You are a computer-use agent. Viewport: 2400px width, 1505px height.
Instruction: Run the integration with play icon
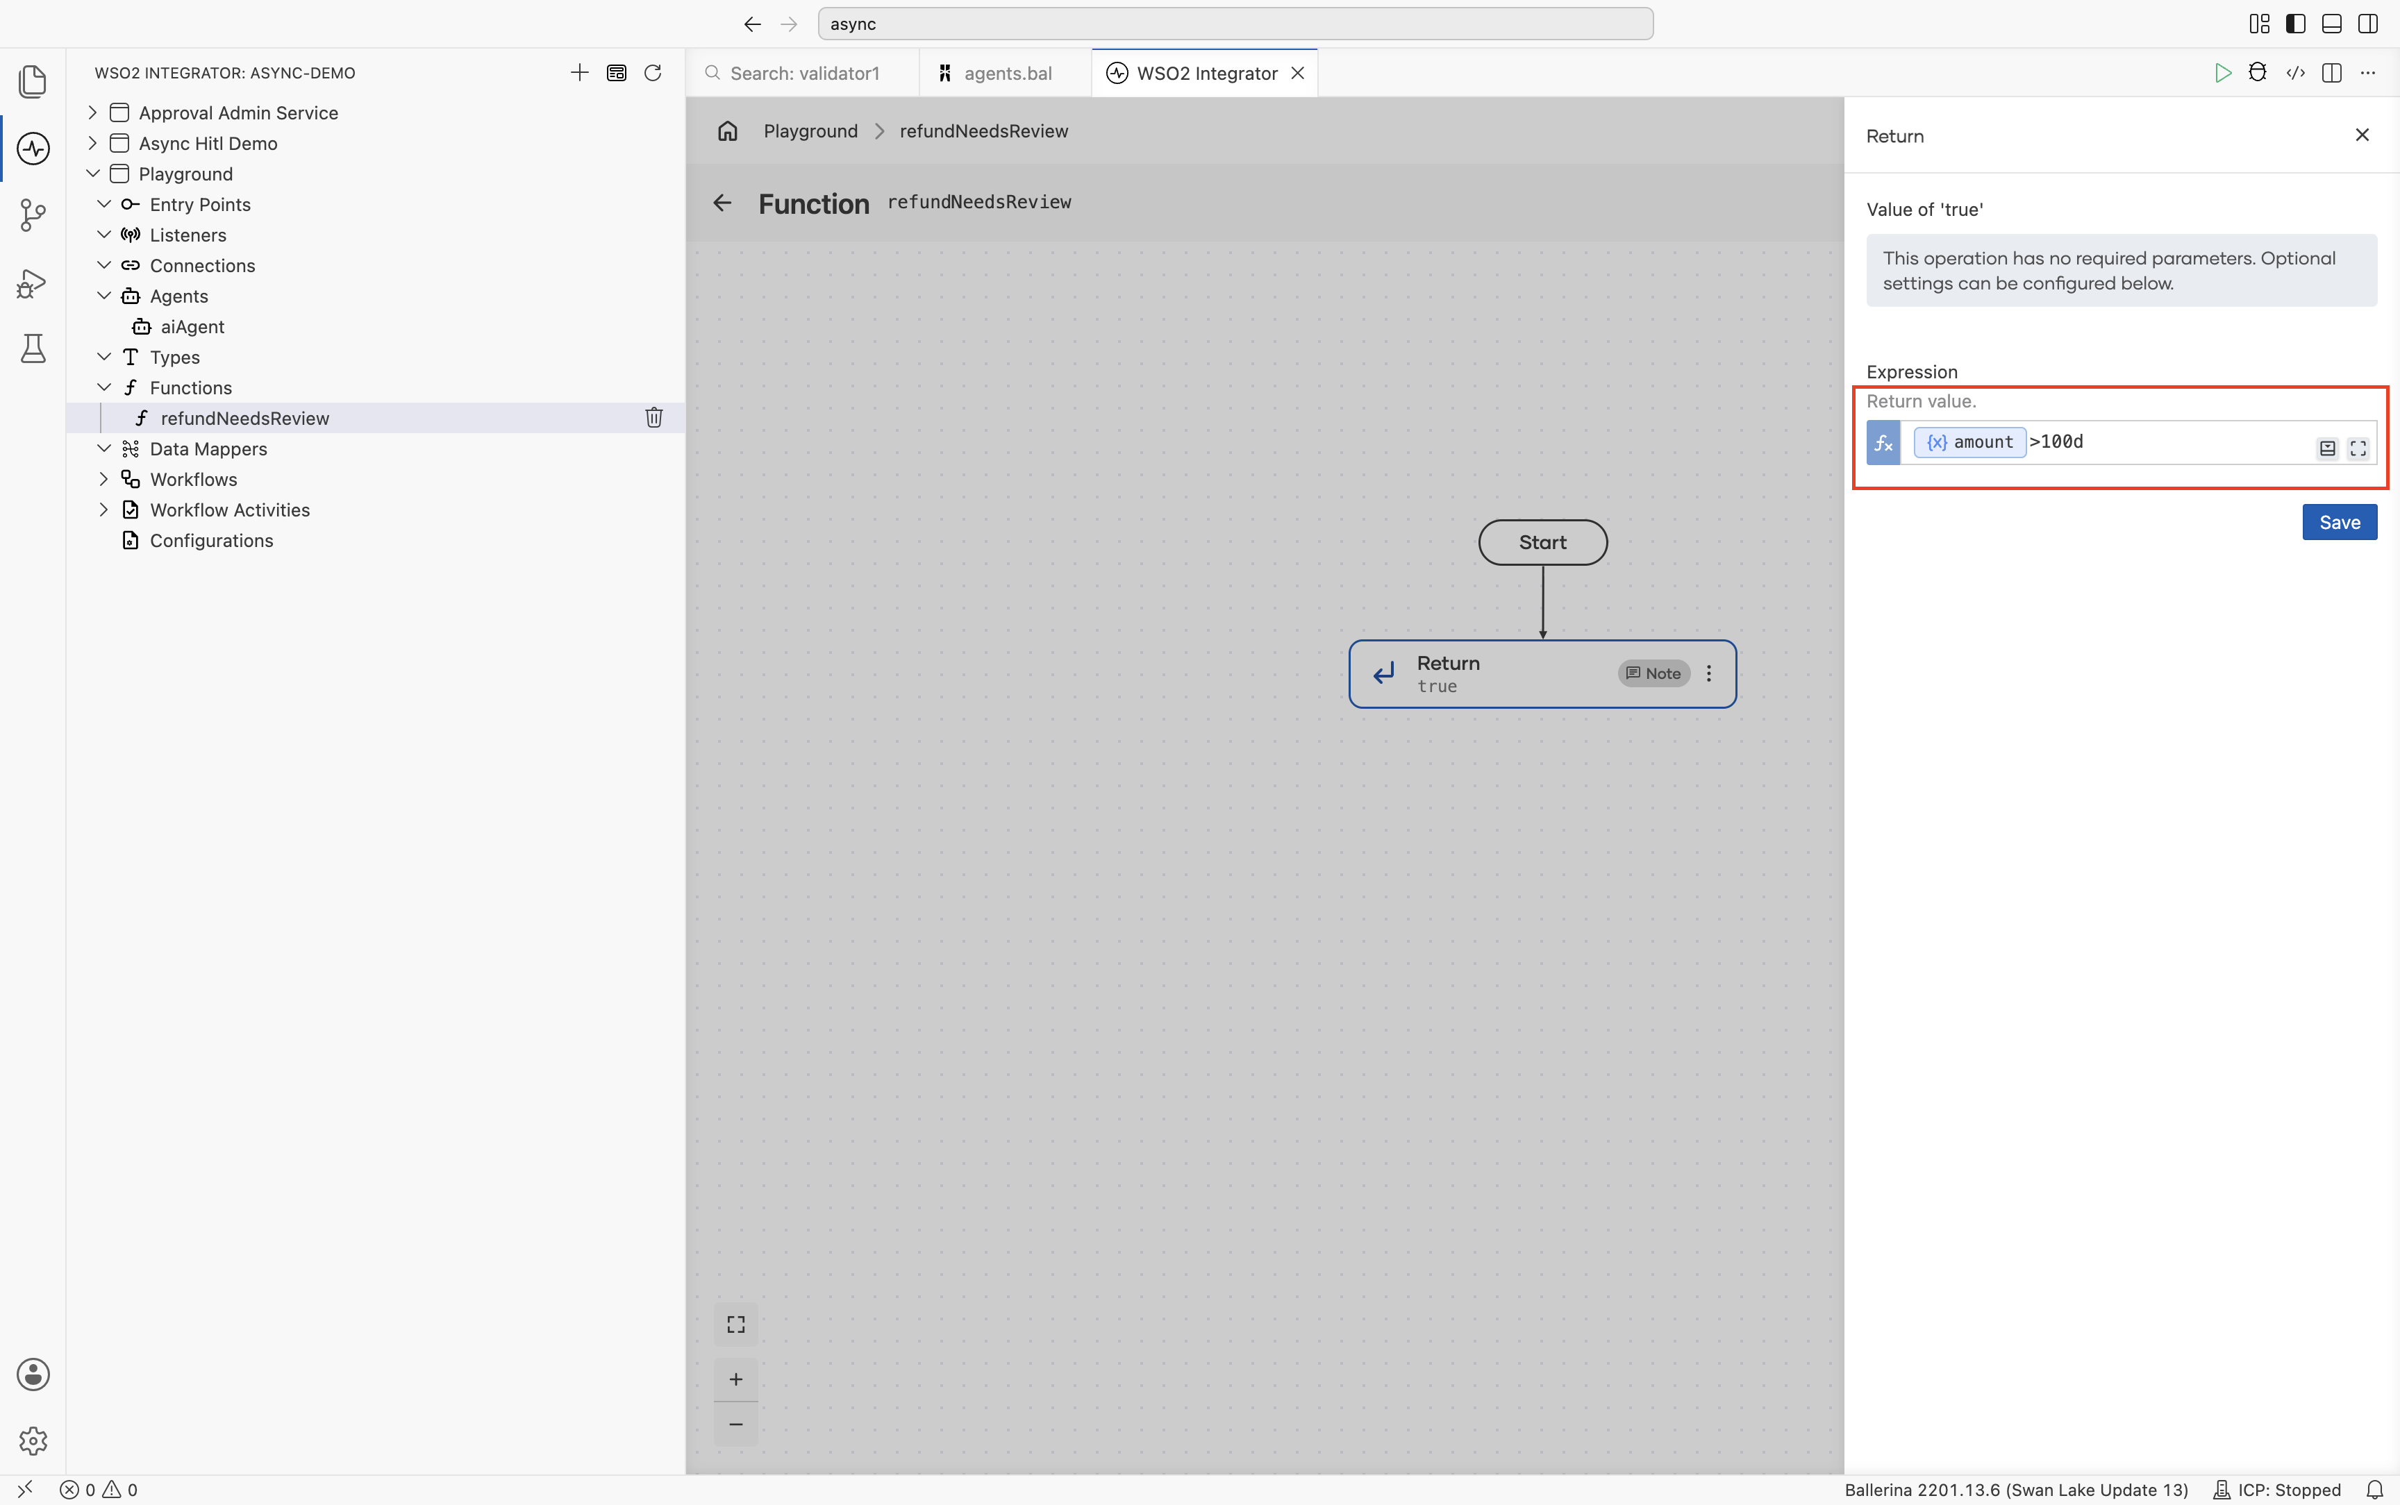(2222, 73)
